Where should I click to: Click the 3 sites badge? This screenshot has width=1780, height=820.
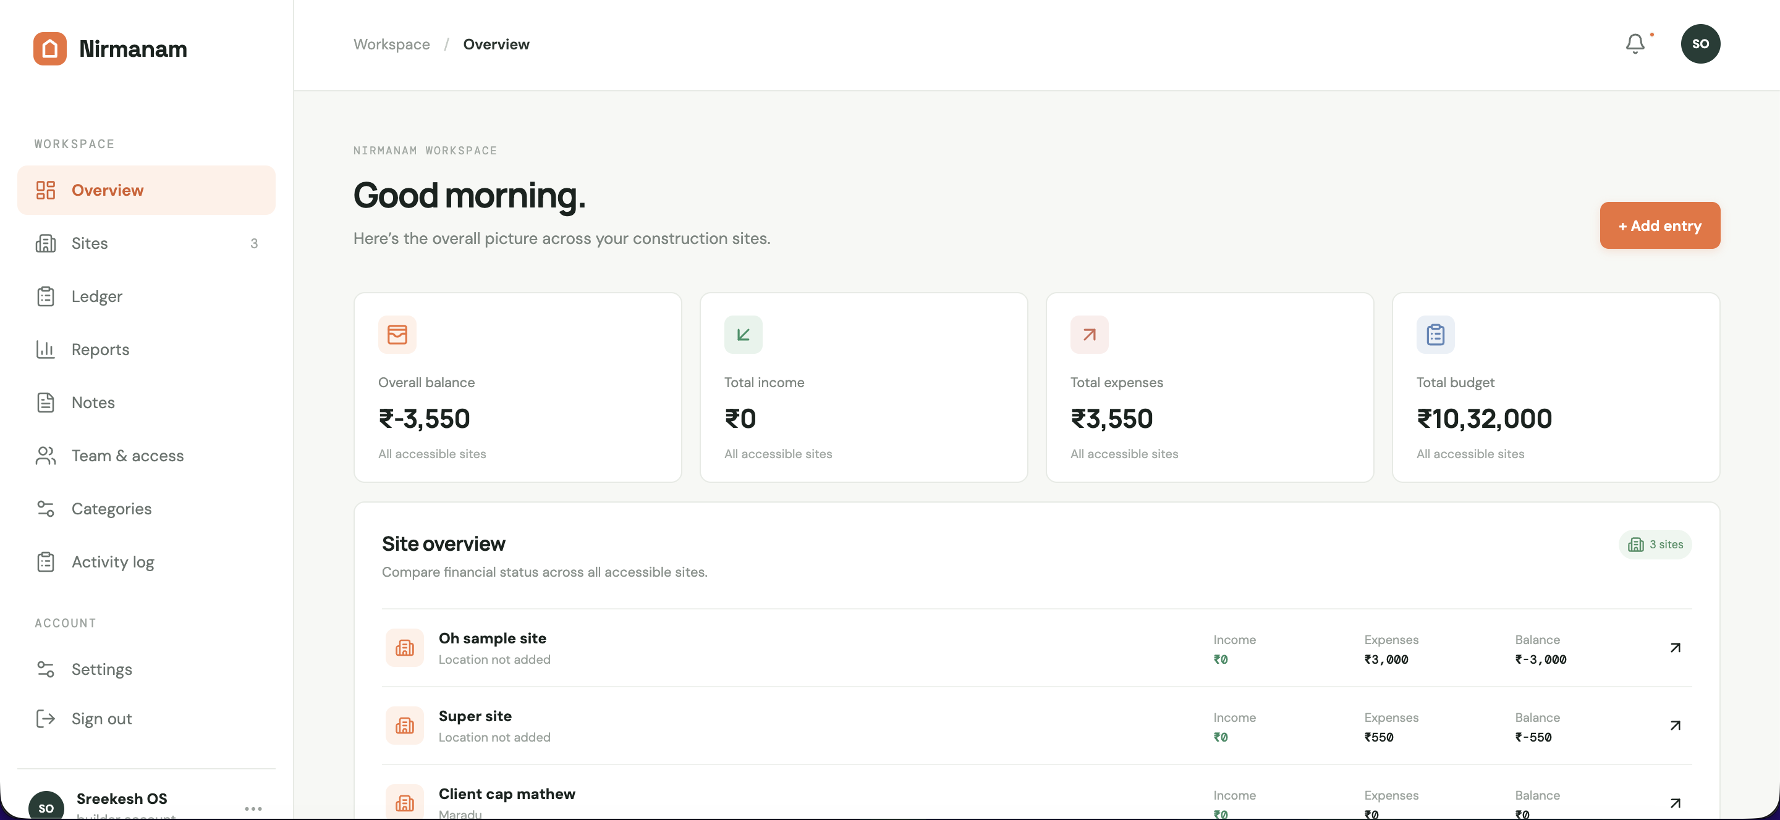pyautogui.click(x=1655, y=545)
